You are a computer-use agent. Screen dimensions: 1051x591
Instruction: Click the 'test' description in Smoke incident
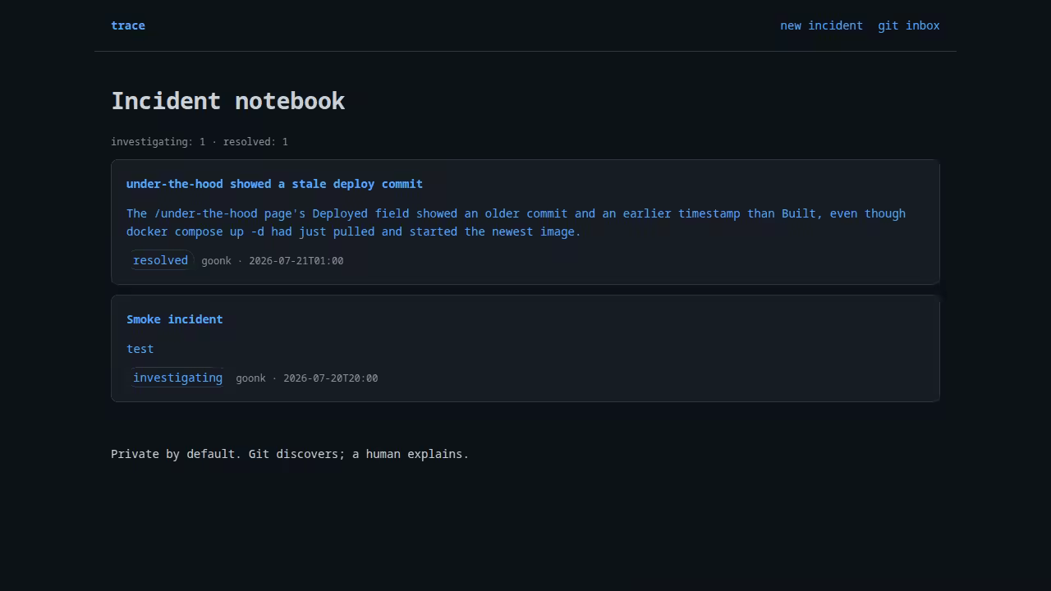click(140, 349)
